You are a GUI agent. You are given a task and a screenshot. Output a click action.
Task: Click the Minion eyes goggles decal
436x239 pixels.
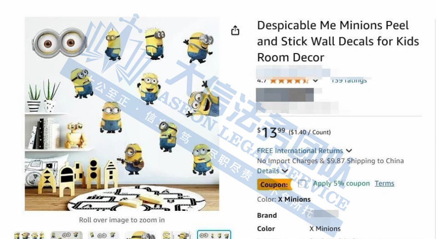tap(59, 43)
